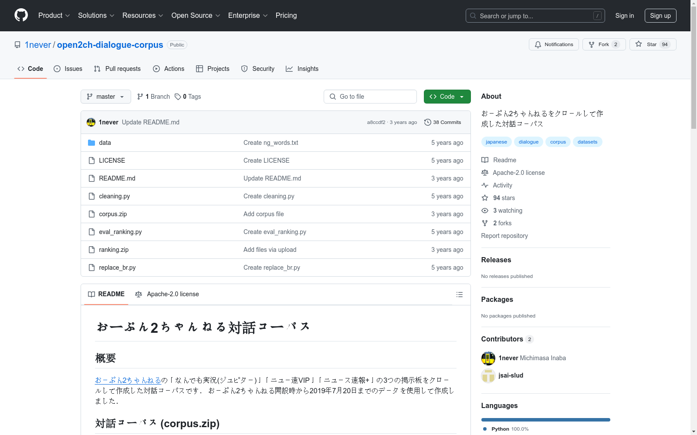This screenshot has width=697, height=435.
Task: Click the Activity pulse icon
Action: pyautogui.click(x=485, y=185)
